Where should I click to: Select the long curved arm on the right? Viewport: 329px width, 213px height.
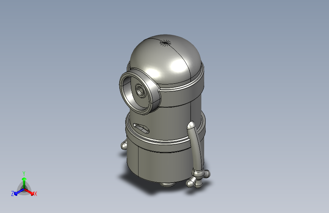(x=195, y=146)
